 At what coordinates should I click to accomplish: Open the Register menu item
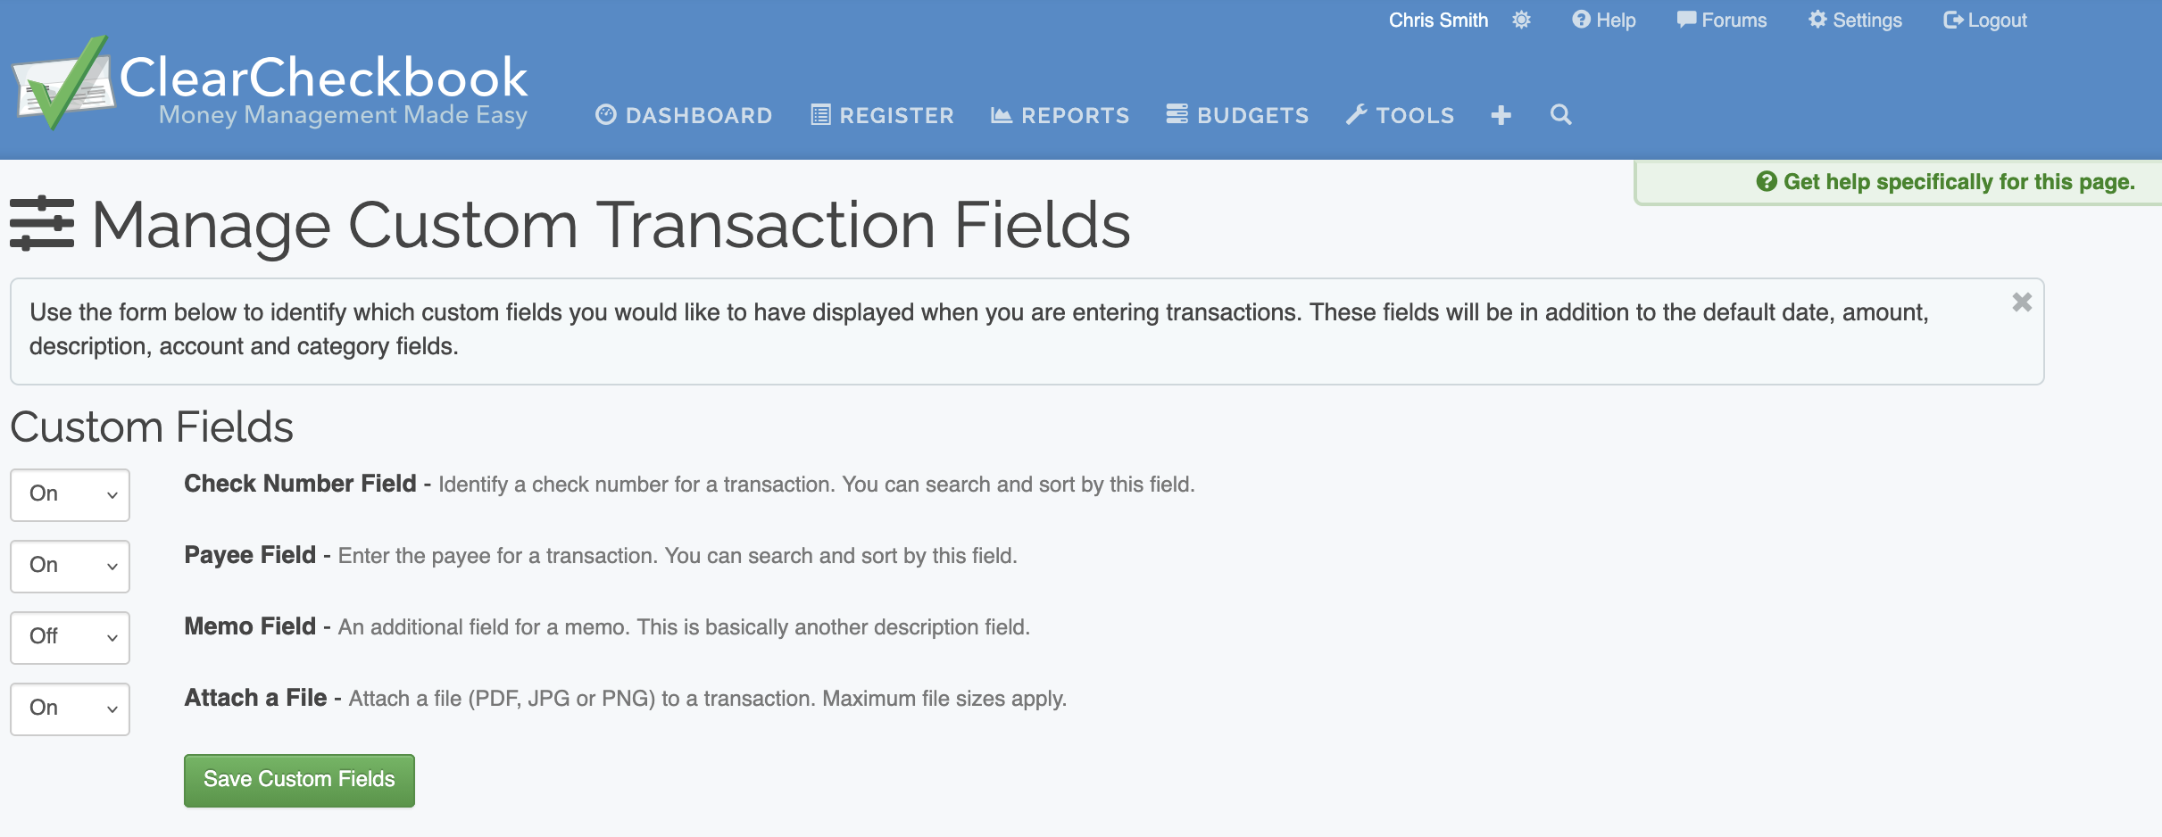click(x=882, y=115)
